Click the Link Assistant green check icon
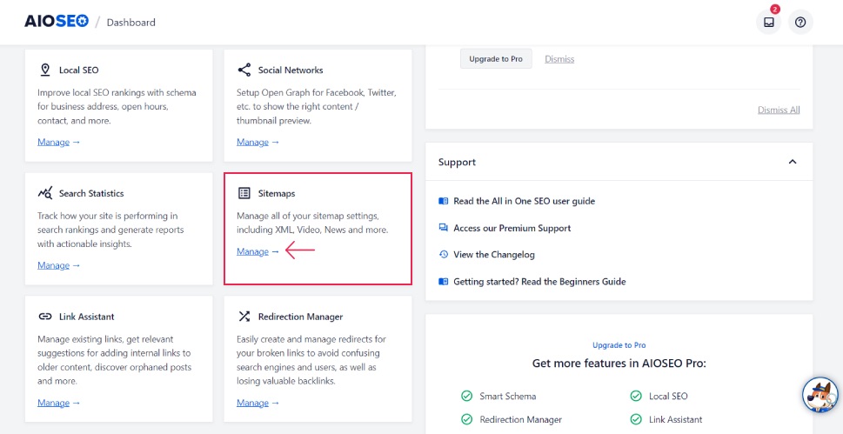Image resolution: width=843 pixels, height=434 pixels. (636, 419)
